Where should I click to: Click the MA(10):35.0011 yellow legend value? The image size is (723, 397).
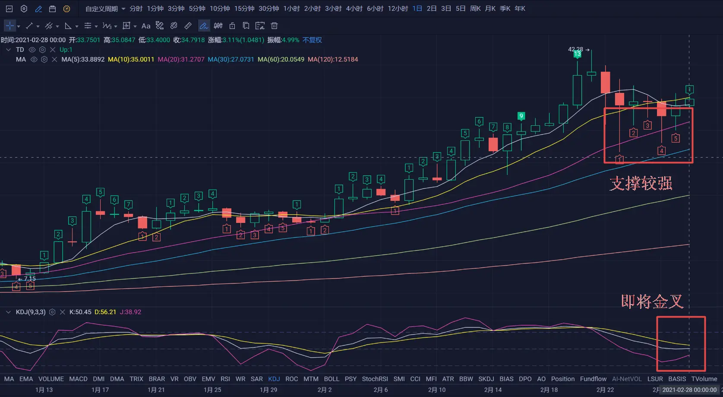point(131,60)
